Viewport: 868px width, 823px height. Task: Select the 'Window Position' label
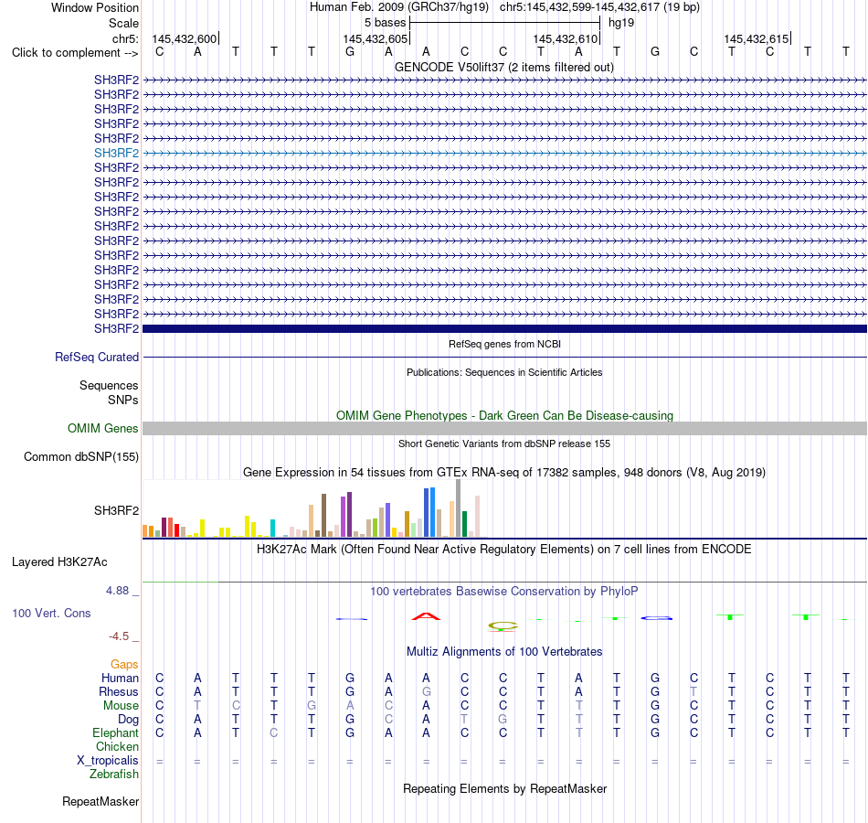pos(95,7)
